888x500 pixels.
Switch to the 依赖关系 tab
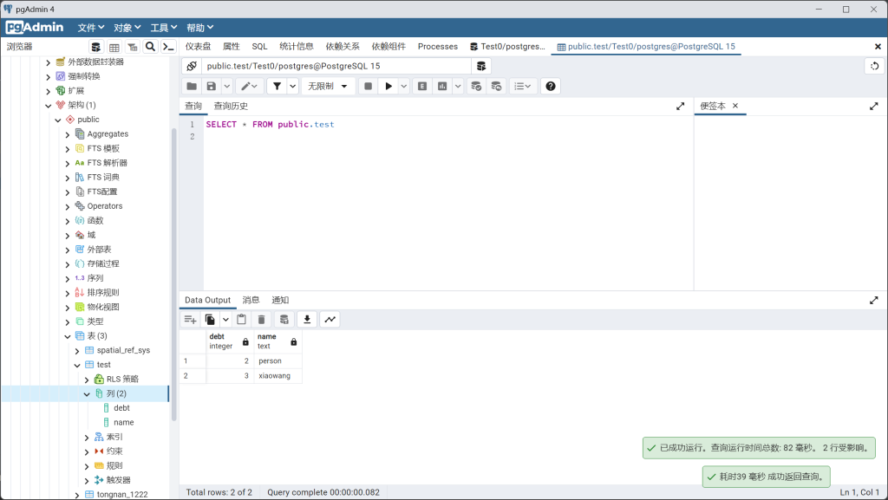[342, 47]
